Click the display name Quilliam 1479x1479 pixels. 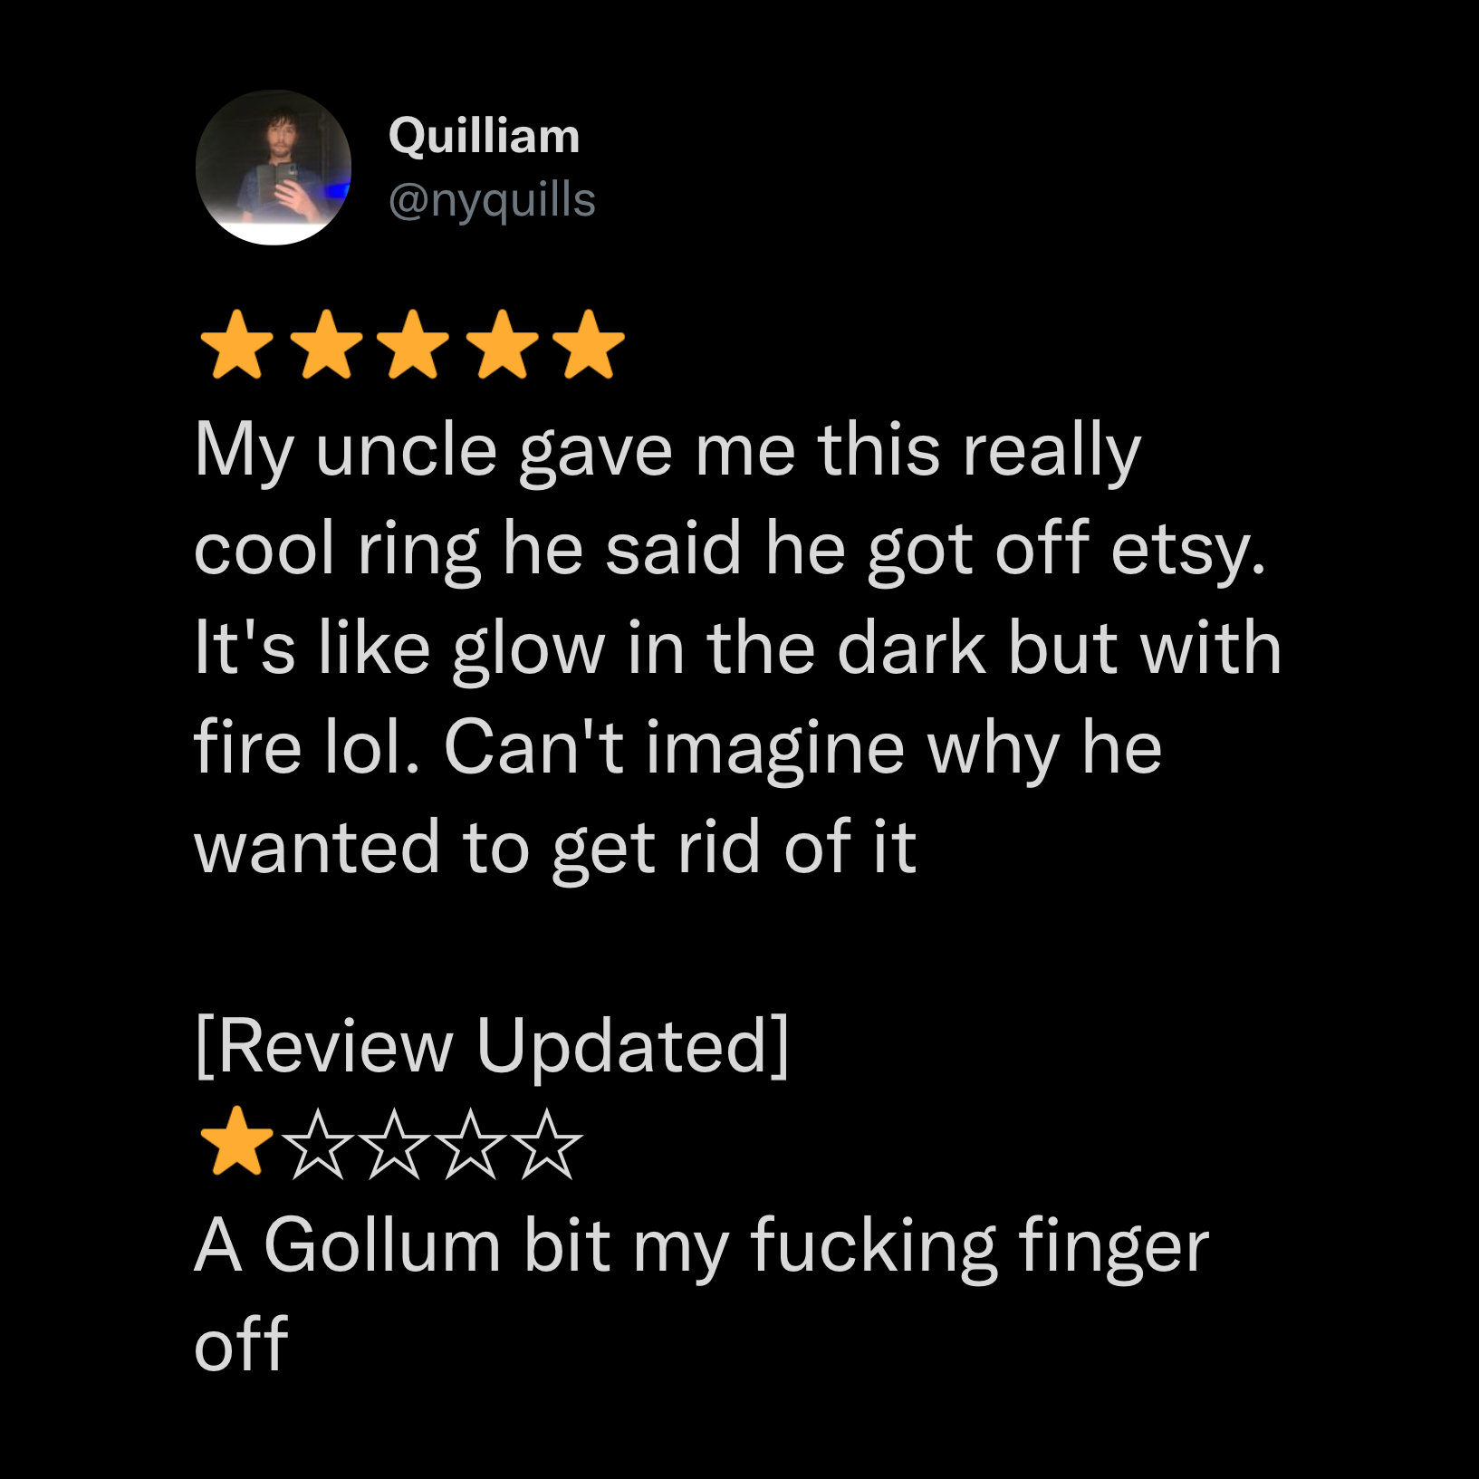click(x=484, y=137)
